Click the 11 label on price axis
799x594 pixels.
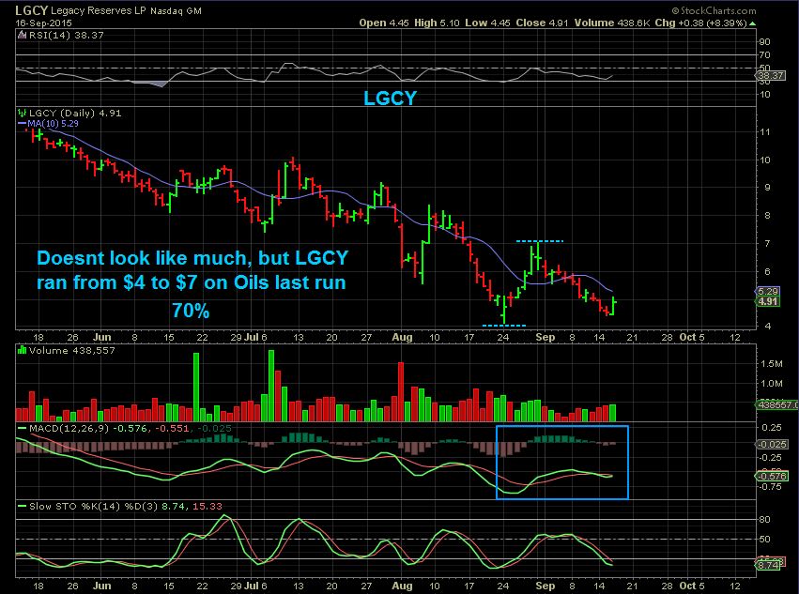tap(764, 132)
